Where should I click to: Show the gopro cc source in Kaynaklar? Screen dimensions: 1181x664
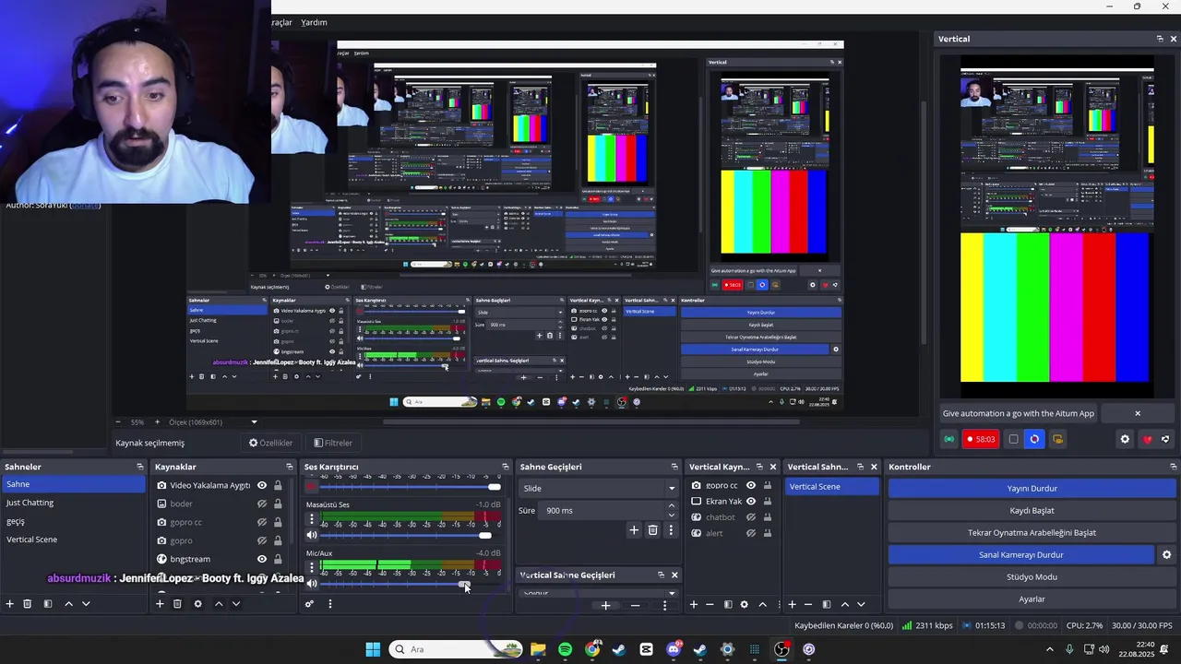[262, 522]
